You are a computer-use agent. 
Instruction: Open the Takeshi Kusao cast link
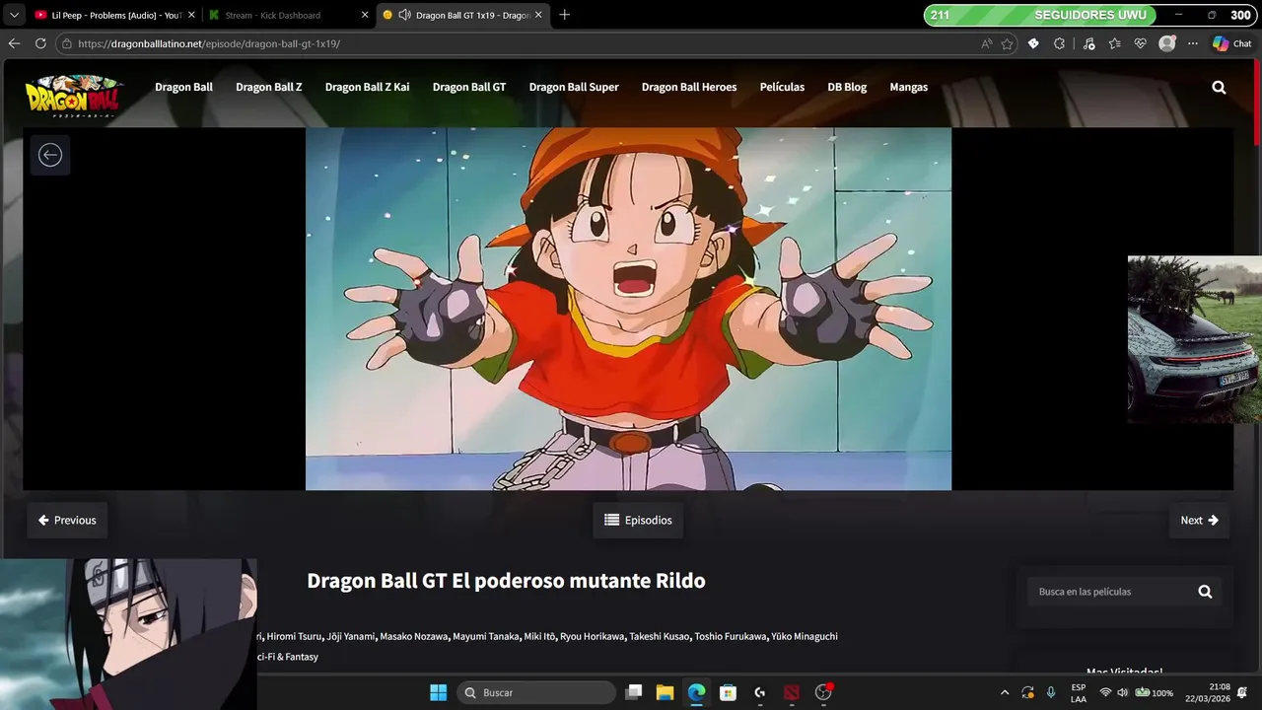[x=660, y=636]
